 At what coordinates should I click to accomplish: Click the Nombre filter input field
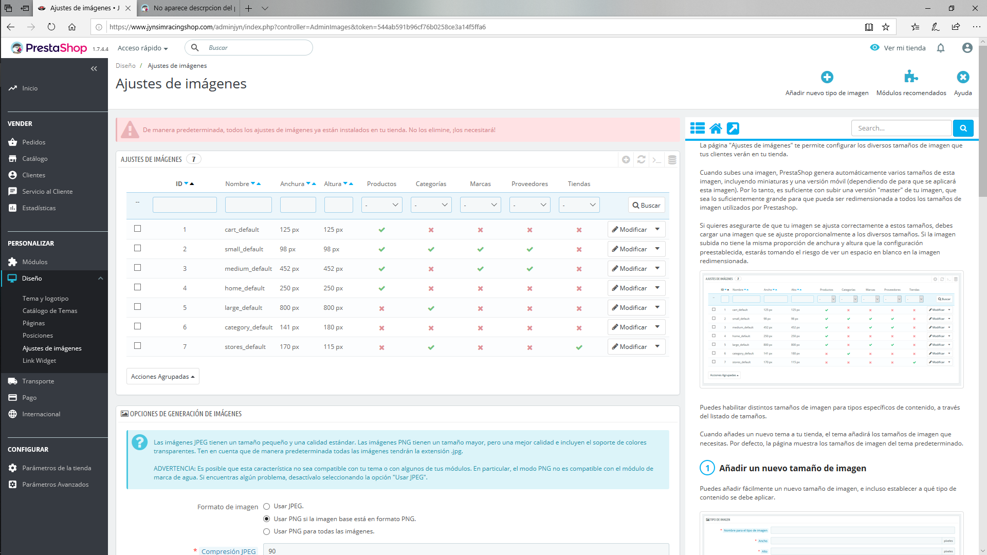(248, 205)
